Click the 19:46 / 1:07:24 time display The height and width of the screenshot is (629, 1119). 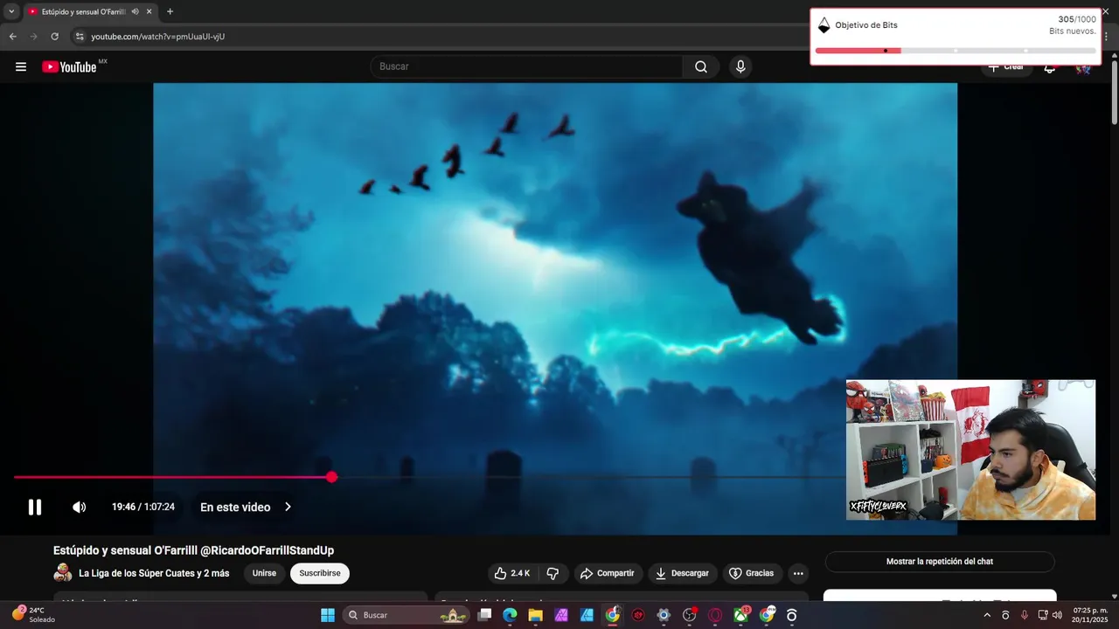click(143, 507)
